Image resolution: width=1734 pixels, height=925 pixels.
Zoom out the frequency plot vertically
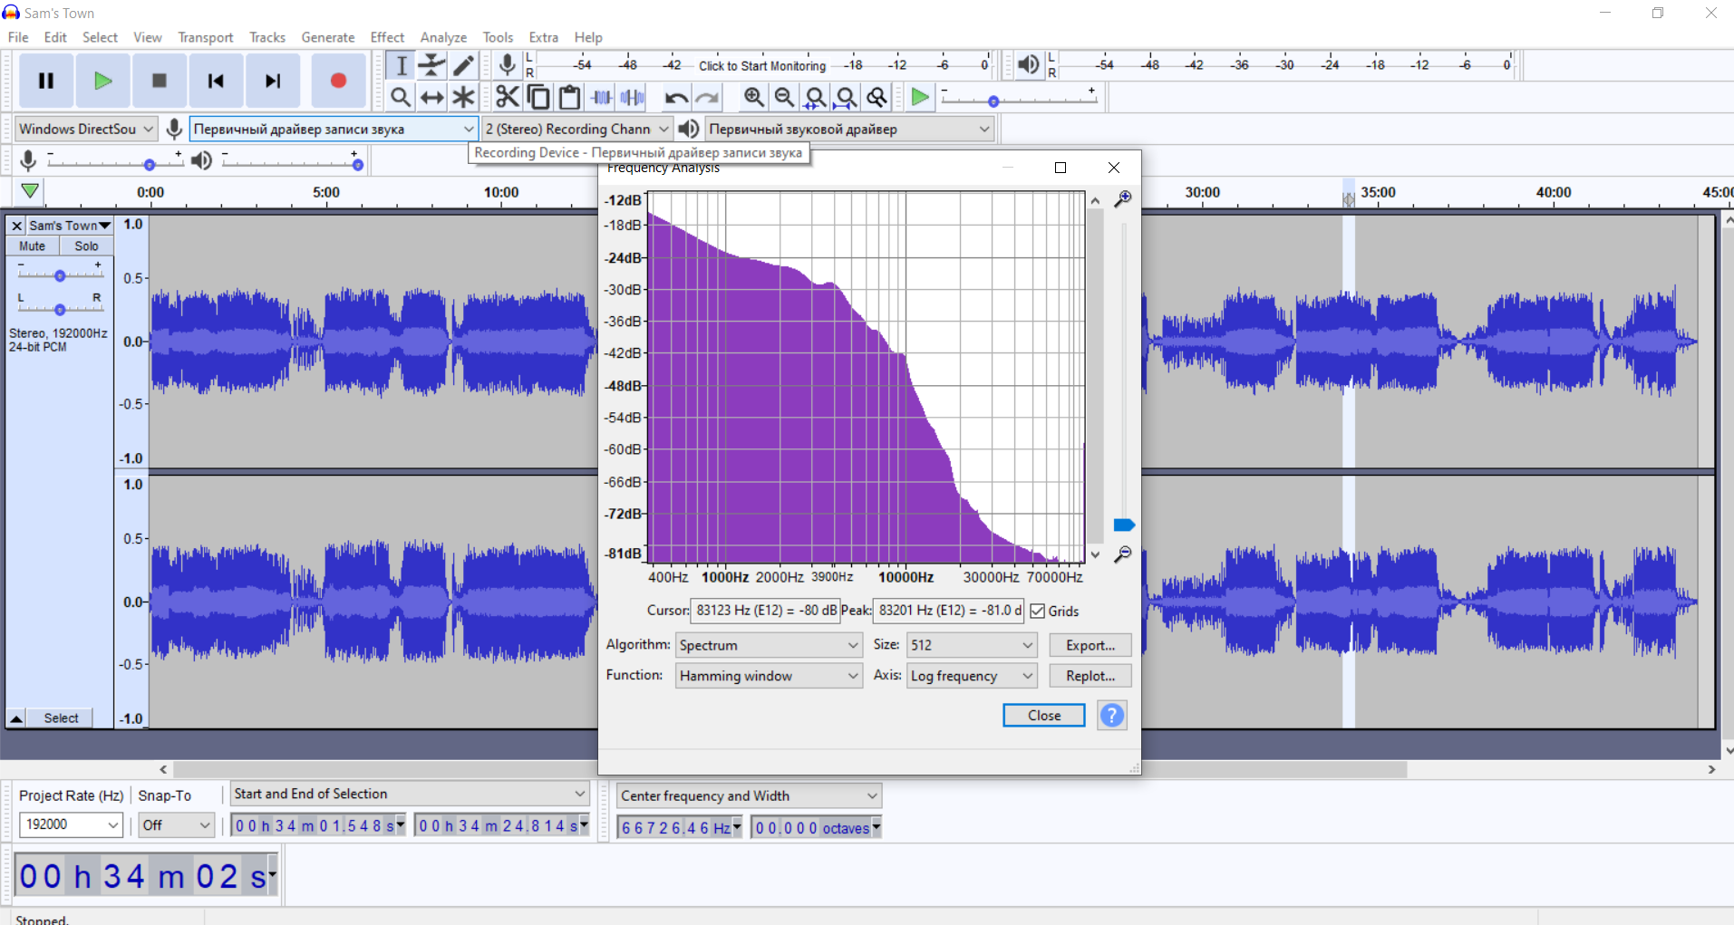[1123, 554]
